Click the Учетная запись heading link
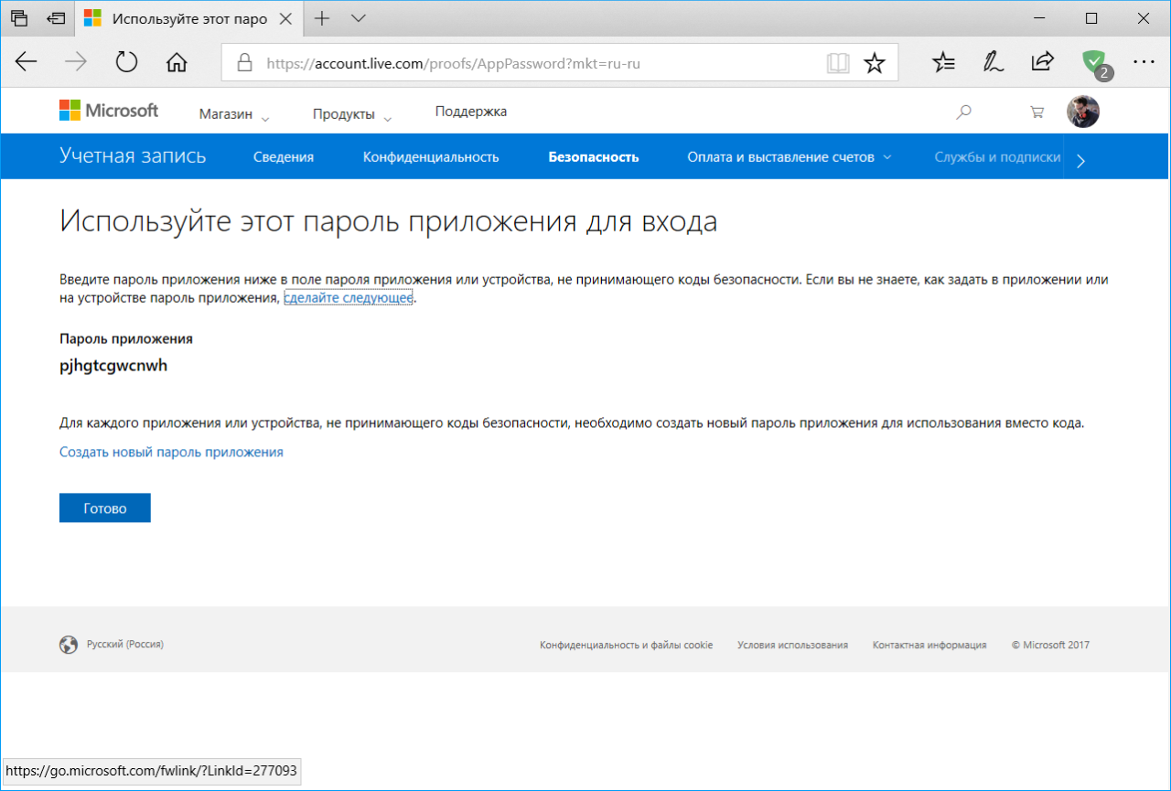The height and width of the screenshot is (791, 1171). tap(133, 156)
